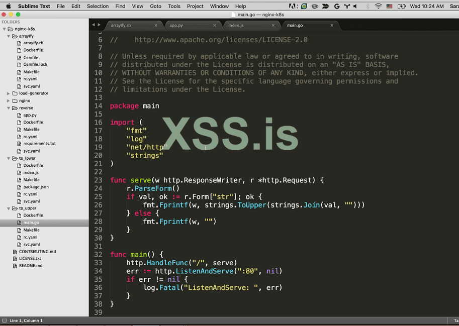Click the reverse folder icon
This screenshot has width=459, height=326.
(x=15, y=108)
